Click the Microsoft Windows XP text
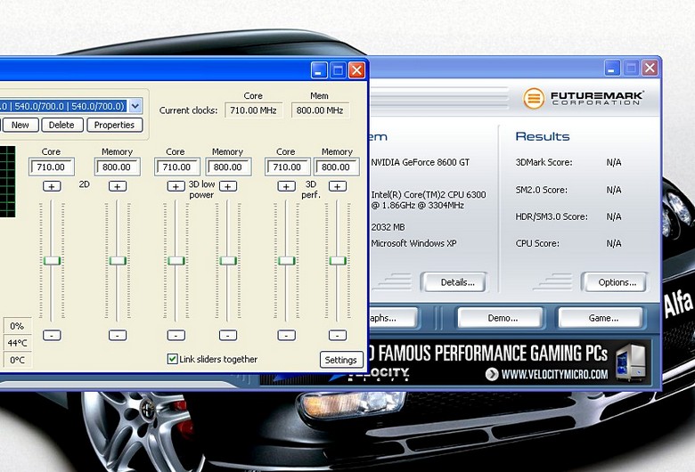695x472 pixels. (413, 243)
